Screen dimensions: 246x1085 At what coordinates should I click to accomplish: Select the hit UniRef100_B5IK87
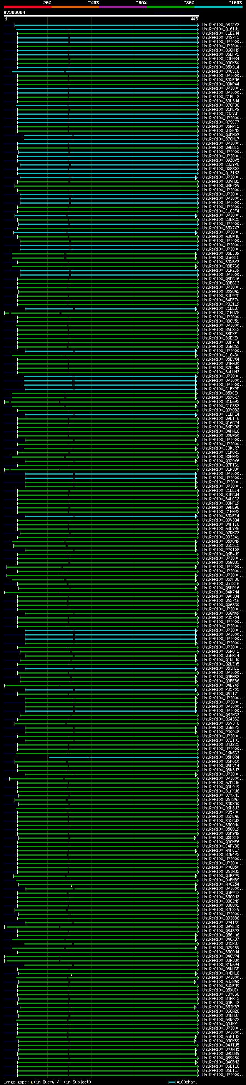(221, 1007)
